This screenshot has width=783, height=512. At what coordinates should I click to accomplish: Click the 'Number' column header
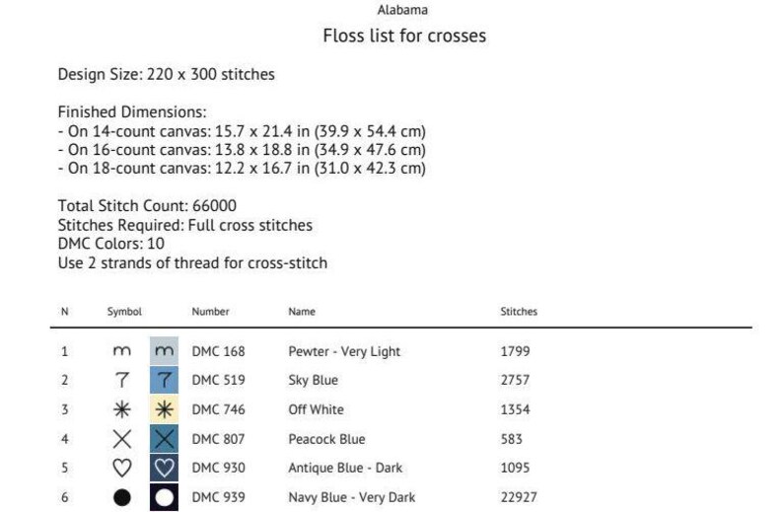pyautogui.click(x=210, y=312)
